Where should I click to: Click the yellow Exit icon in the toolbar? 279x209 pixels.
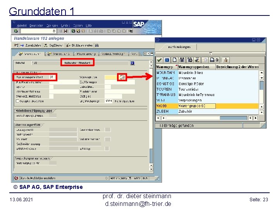[78, 31]
